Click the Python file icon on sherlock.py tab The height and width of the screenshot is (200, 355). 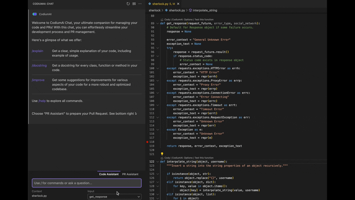pos(150,4)
